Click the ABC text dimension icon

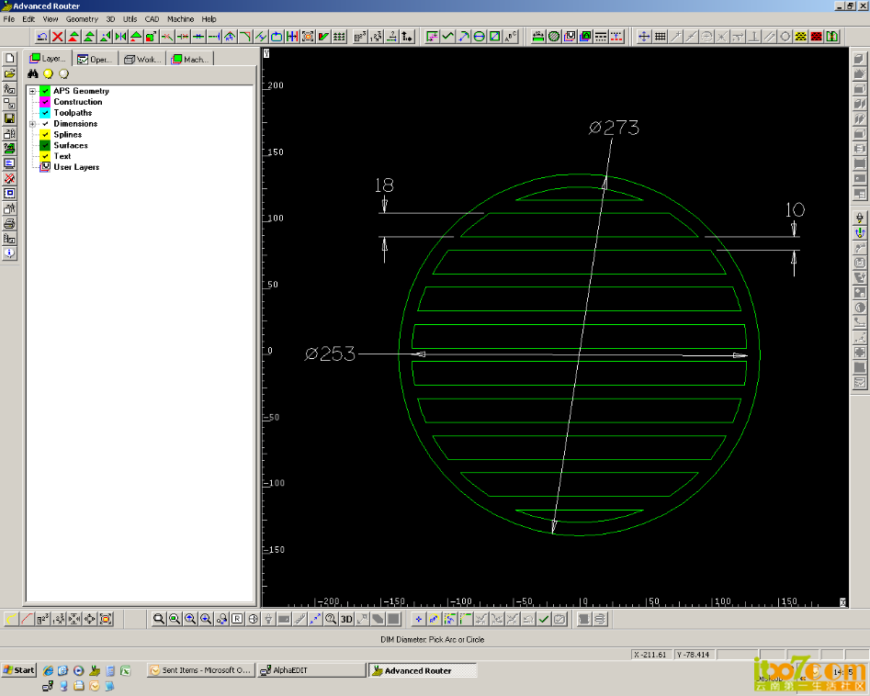coord(511,37)
